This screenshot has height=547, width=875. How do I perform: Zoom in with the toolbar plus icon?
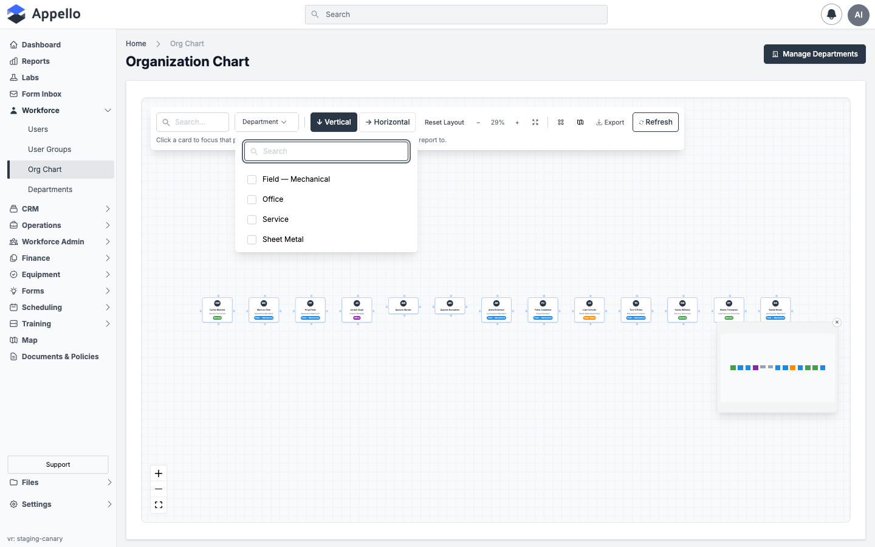(517, 122)
